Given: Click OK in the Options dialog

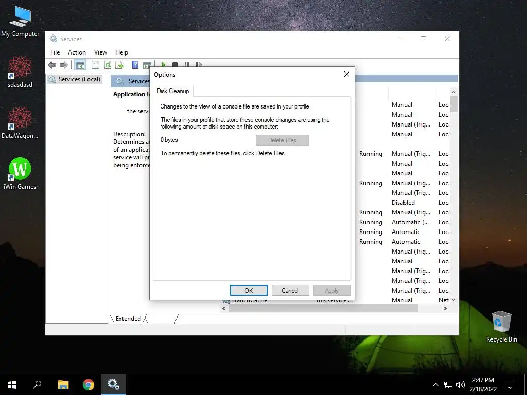Looking at the screenshot, I should point(249,291).
